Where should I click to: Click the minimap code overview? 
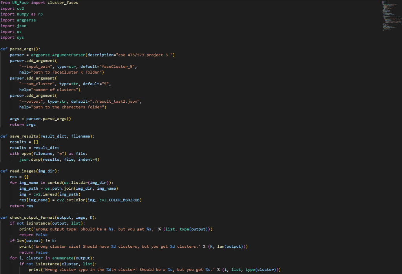[391, 15]
